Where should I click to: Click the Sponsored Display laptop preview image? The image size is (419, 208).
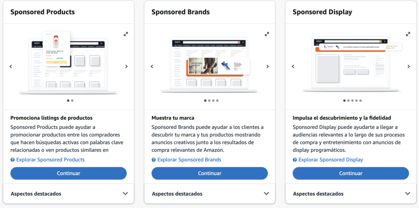tap(351, 66)
